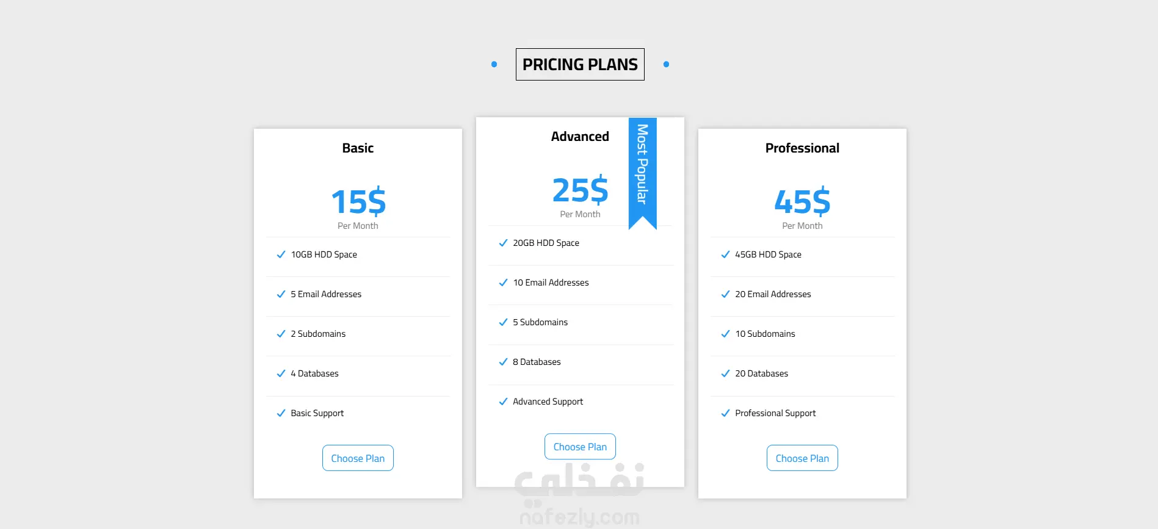This screenshot has width=1158, height=529.
Task: Click the checkmark beside 20 Databases
Action: point(725,373)
